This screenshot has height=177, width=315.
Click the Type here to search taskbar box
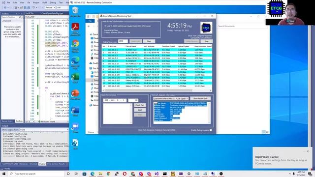tap(37, 174)
